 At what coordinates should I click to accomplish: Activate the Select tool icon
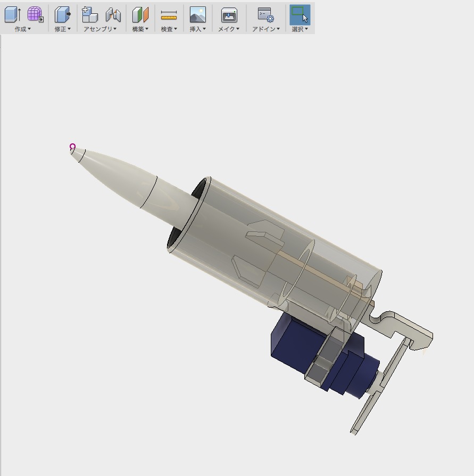click(x=300, y=14)
